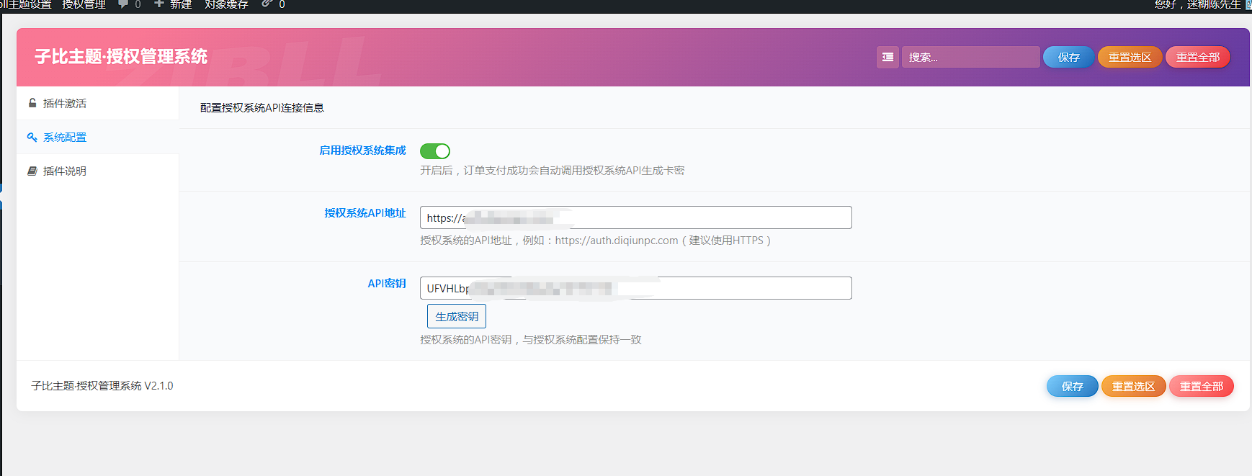Toggle 启用授权系统集成 switch off

point(435,151)
